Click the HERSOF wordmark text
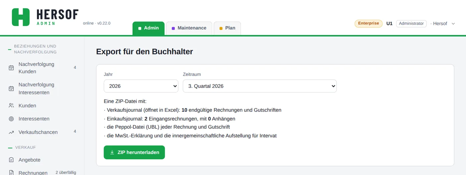This screenshot has height=175, width=466. [x=58, y=15]
